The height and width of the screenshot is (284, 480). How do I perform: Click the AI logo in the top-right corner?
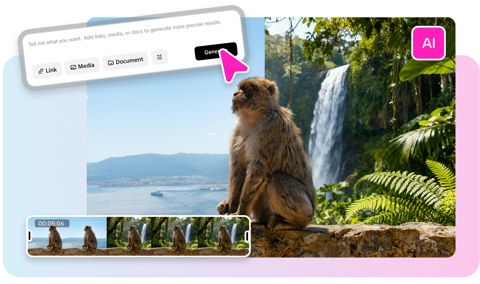(x=429, y=43)
